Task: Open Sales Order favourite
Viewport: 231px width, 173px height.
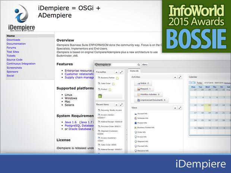Action: pyautogui.click(x=106, y=83)
